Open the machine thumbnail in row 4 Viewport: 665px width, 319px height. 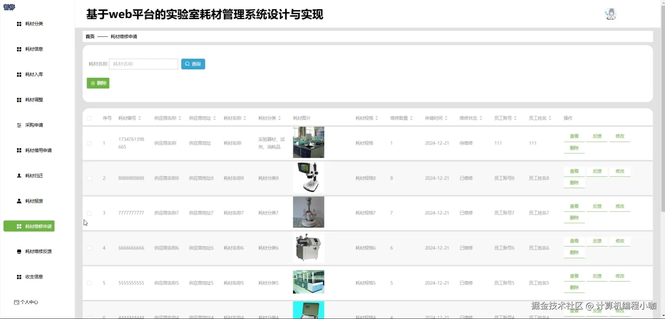[309, 247]
